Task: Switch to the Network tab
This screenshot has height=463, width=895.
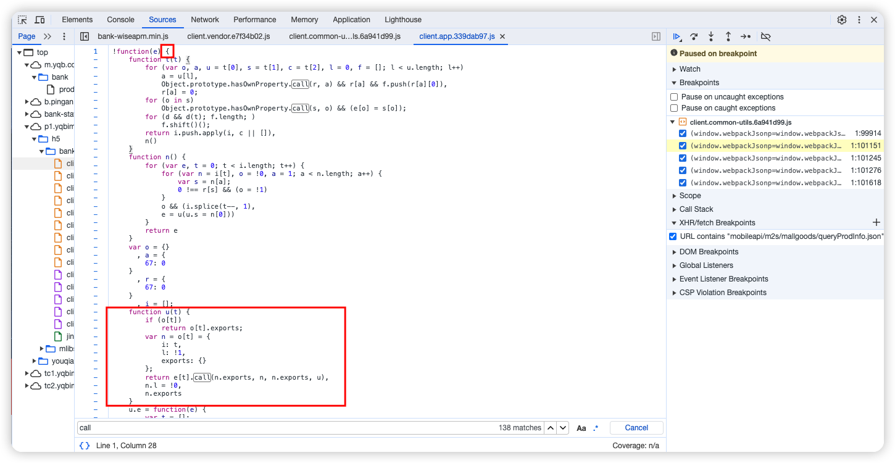Action: coord(205,20)
